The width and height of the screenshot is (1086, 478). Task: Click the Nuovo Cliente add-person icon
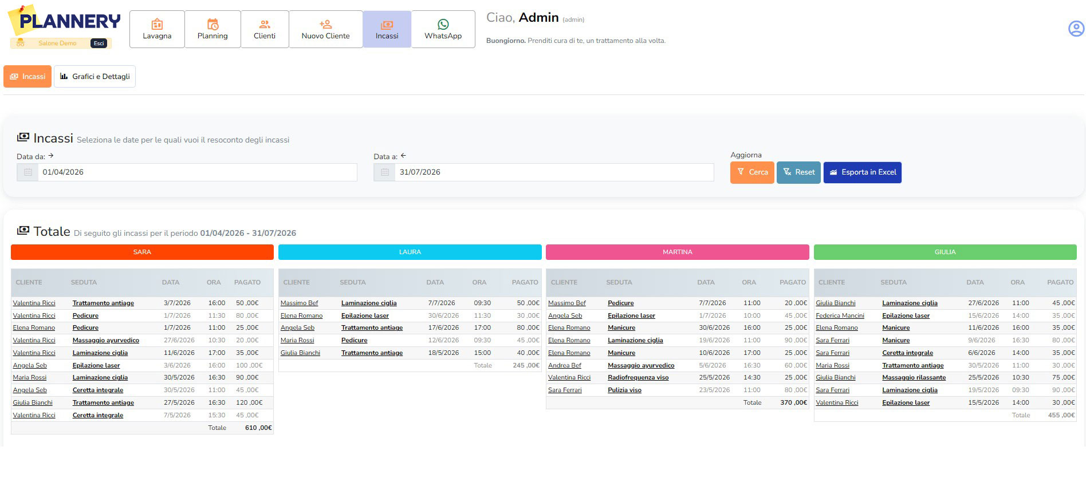[x=325, y=25]
